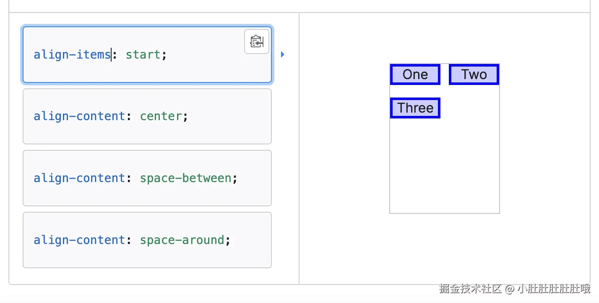Click the box labeled Two
The width and height of the screenshot is (599, 303).
click(x=474, y=74)
